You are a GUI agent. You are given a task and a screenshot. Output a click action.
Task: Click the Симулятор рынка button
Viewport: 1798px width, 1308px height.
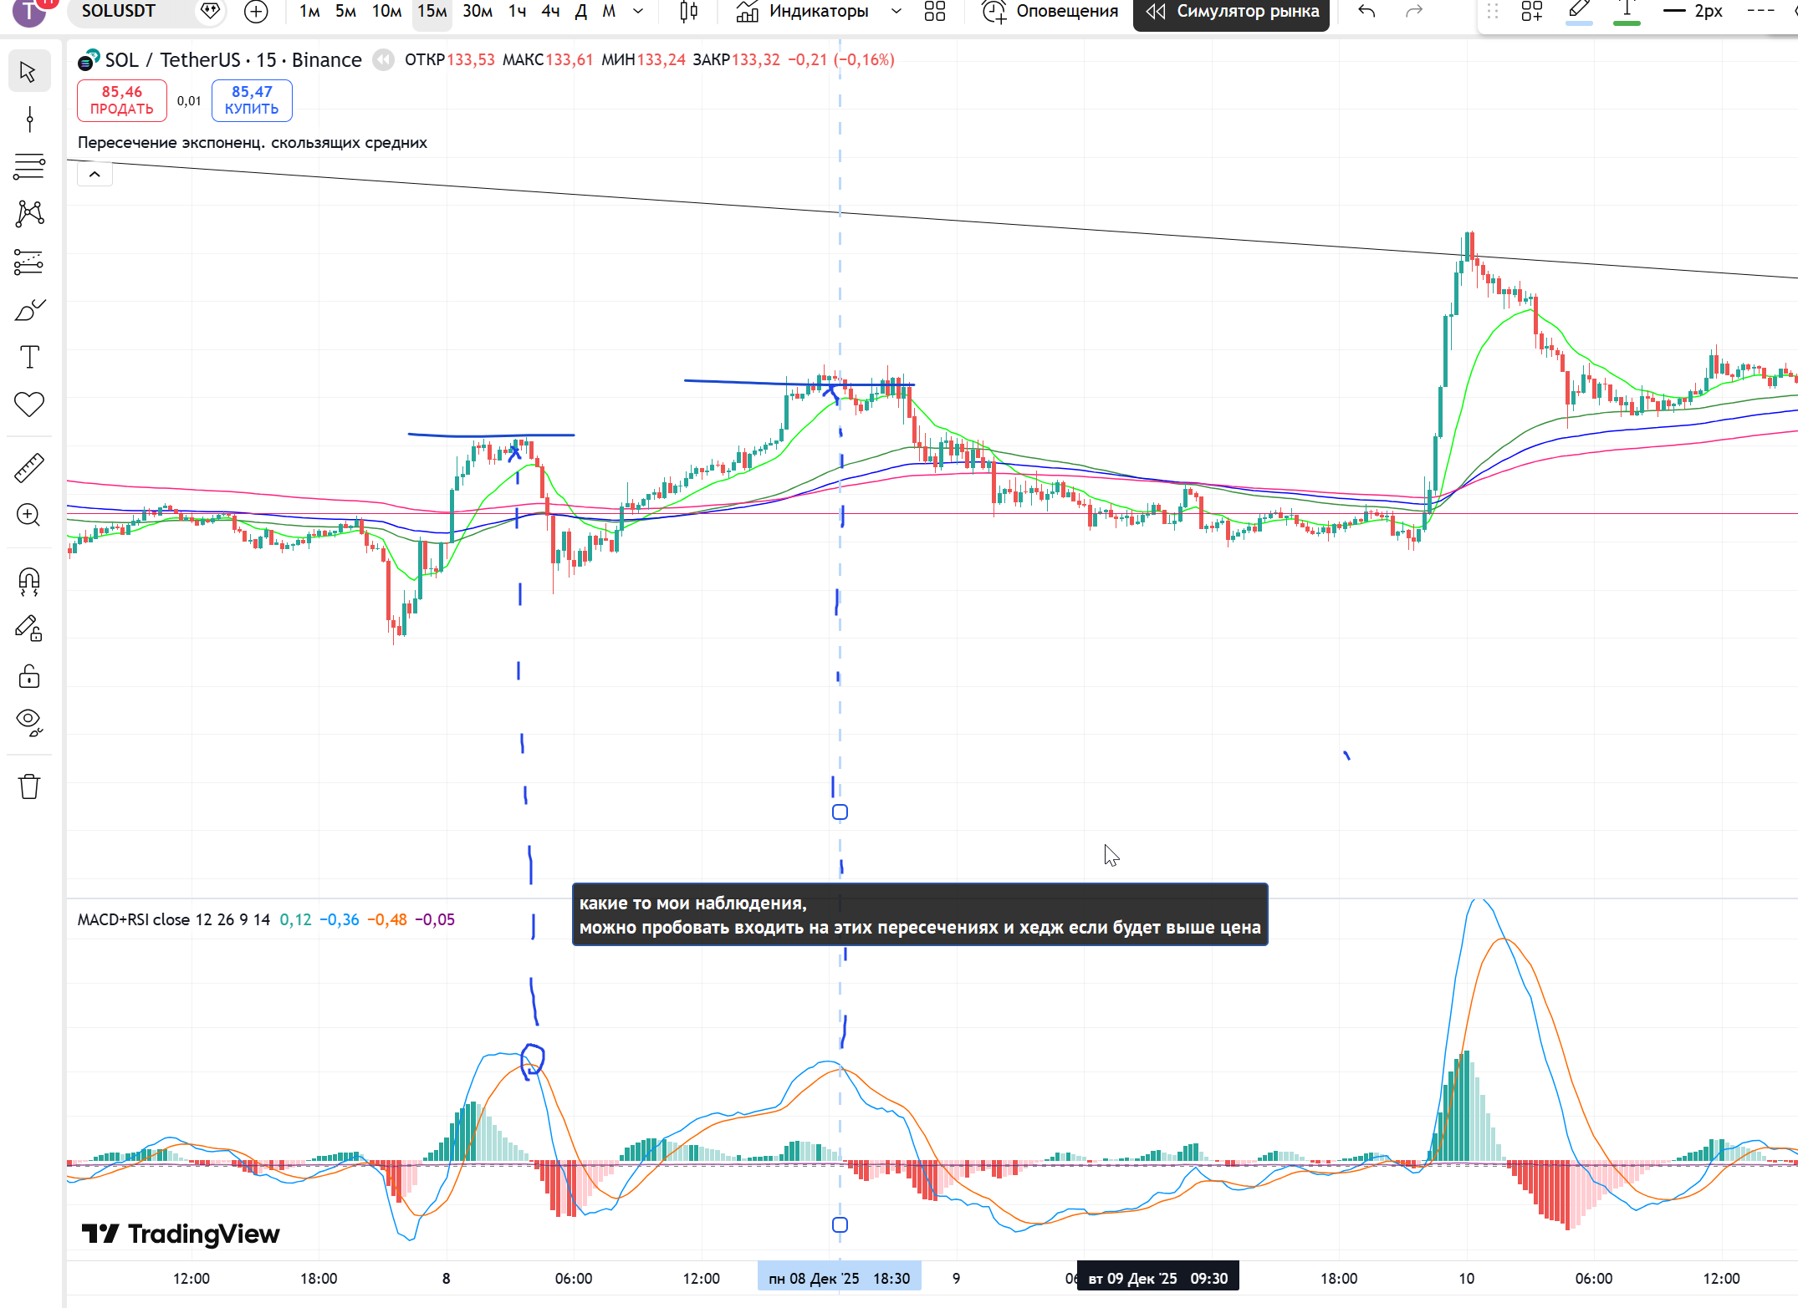tap(1231, 12)
